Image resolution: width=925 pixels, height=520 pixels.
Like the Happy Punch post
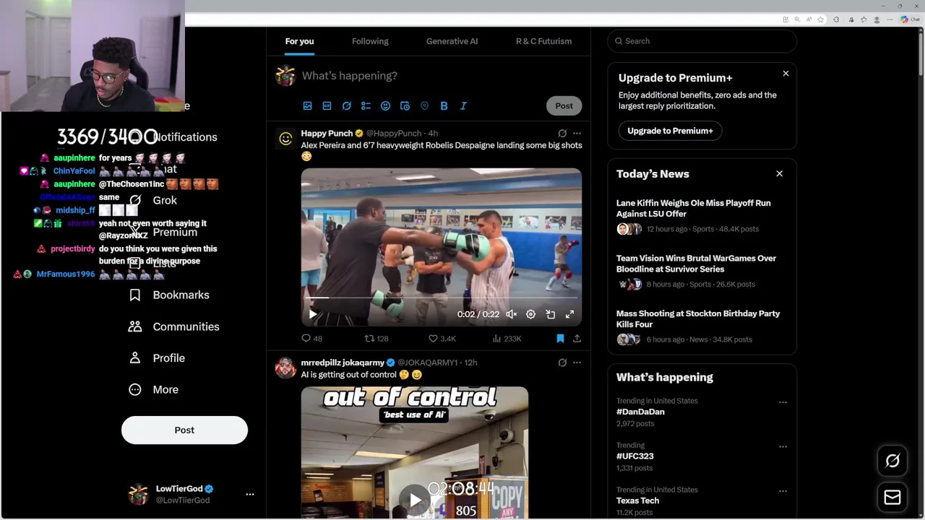tap(442, 338)
